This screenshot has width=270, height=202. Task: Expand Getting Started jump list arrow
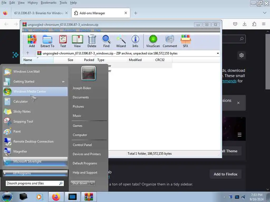pyautogui.click(x=63, y=82)
